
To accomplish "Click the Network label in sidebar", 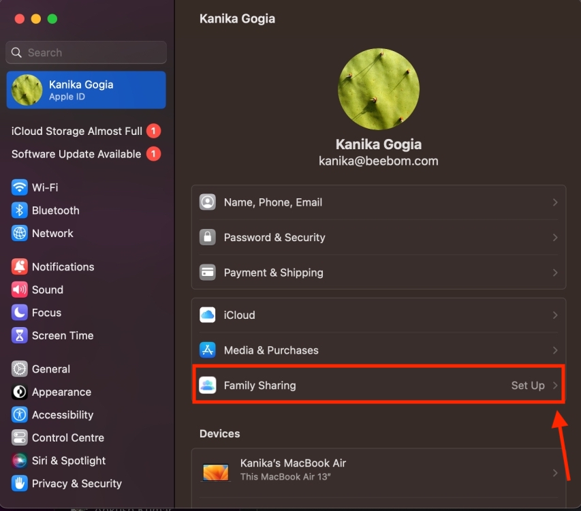I will click(52, 234).
